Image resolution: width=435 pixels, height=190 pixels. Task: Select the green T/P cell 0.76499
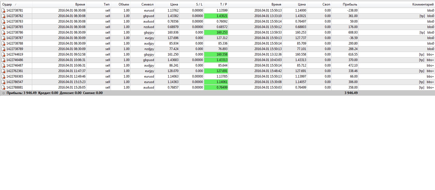pos(216,87)
